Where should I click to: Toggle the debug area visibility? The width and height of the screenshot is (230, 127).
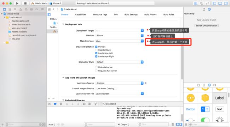tap(220, 4)
